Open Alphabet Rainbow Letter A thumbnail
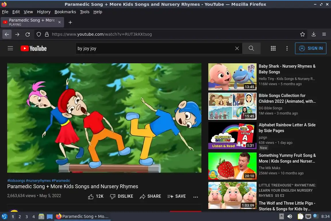This screenshot has height=221, width=331. (232, 136)
